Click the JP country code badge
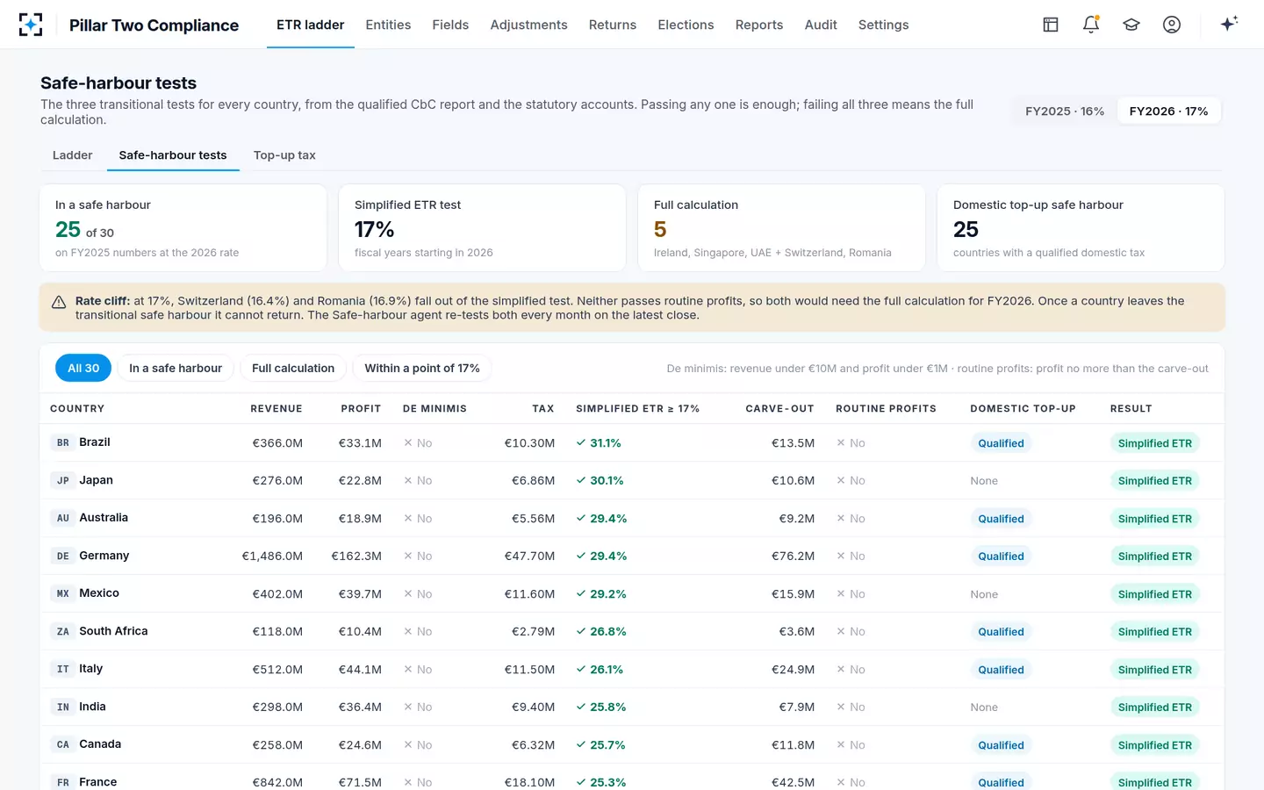Screen dimensions: 1264x790 (63, 480)
